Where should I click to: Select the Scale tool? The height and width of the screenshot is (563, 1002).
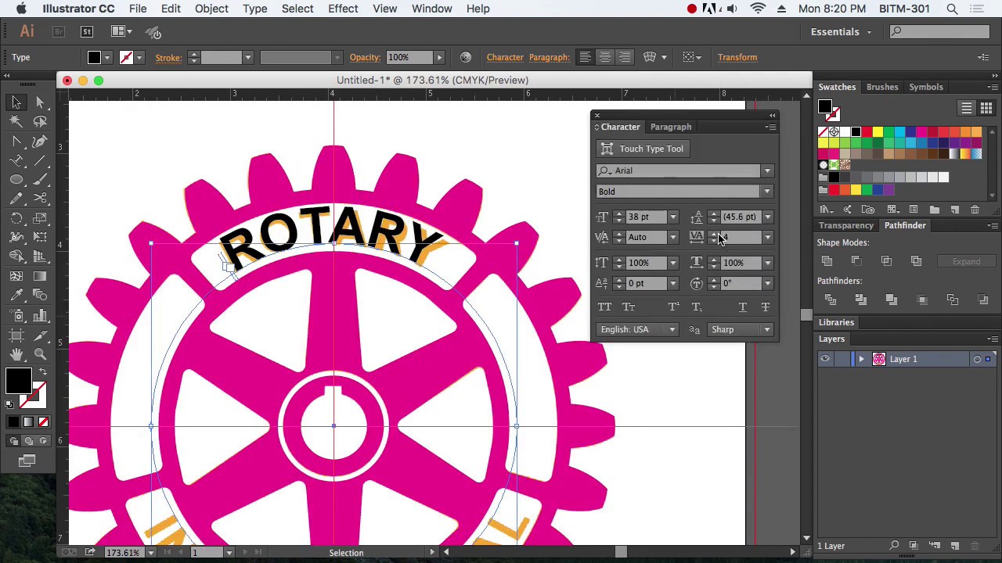click(x=41, y=218)
